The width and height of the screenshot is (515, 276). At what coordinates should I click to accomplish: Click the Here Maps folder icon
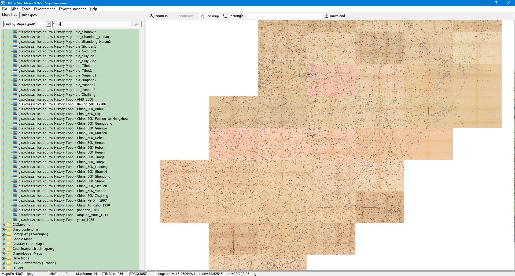coord(9,258)
